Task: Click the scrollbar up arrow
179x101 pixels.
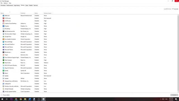Action: pyautogui.click(x=178, y=15)
